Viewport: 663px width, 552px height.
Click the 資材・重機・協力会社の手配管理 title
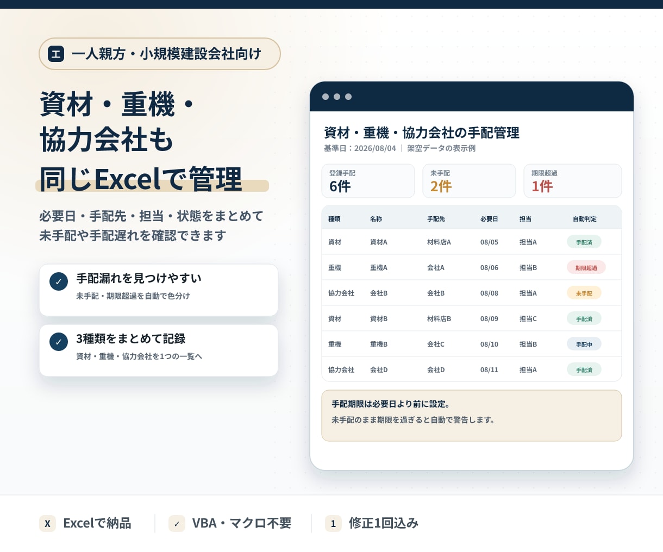pyautogui.click(x=422, y=133)
